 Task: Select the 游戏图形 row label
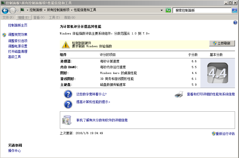68,79
